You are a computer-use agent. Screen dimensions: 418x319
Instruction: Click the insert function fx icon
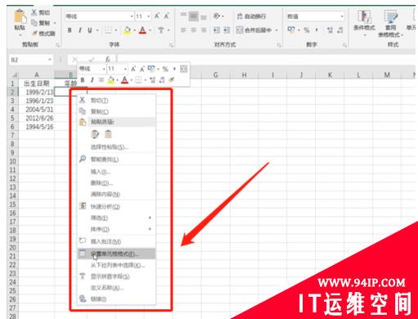pyautogui.click(x=108, y=59)
